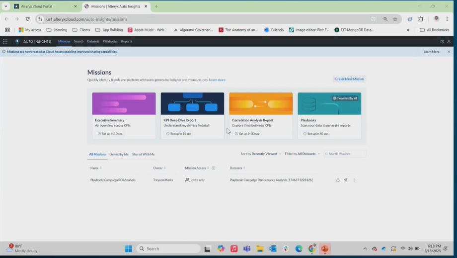Choose the Correlation Analysis Report card
Image resolution: width=457 pixels, height=258 pixels.
pyautogui.click(x=261, y=116)
